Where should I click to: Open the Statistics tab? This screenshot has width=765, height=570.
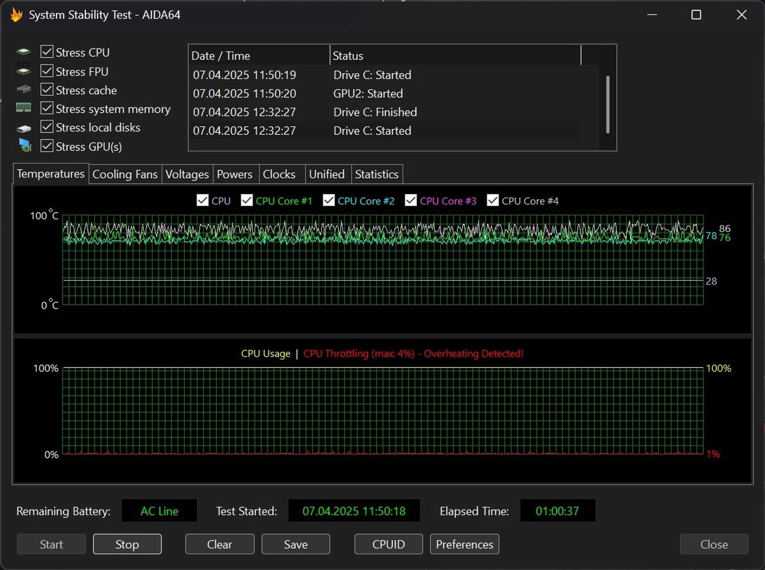377,174
